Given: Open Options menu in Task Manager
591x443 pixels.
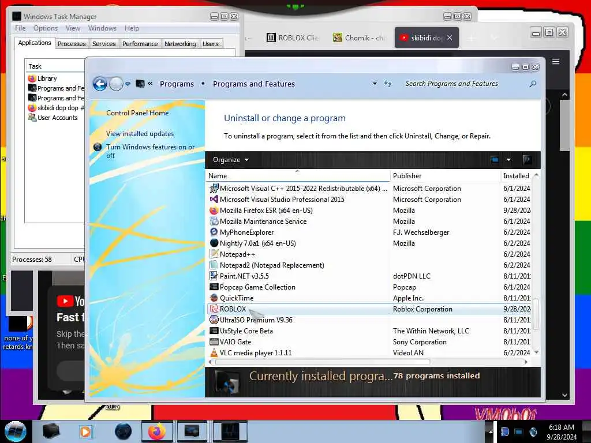Looking at the screenshot, I should (x=46, y=28).
